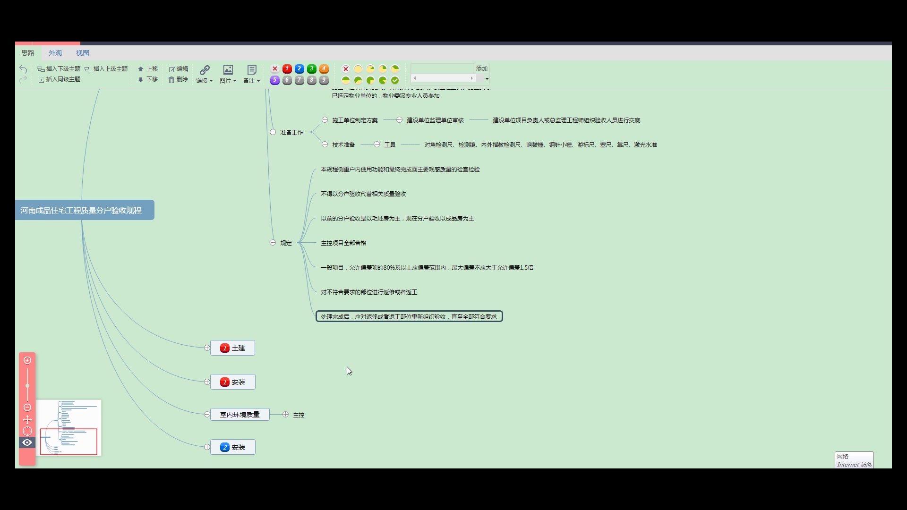Select the completed checkmark progress icon
Image resolution: width=907 pixels, height=510 pixels.
coord(395,80)
